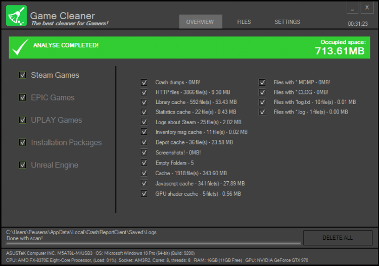Toggle the GPU shader cache checkbox
Image resolution: width=379 pixels, height=266 pixels.
(144, 193)
